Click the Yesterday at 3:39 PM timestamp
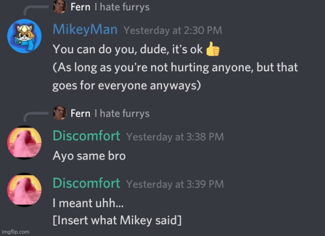 coord(175,184)
